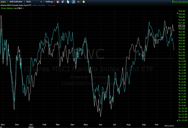Open the vs EWA comparison dropdown arrow
The height and width of the screenshot is (128, 188).
[24, 8]
